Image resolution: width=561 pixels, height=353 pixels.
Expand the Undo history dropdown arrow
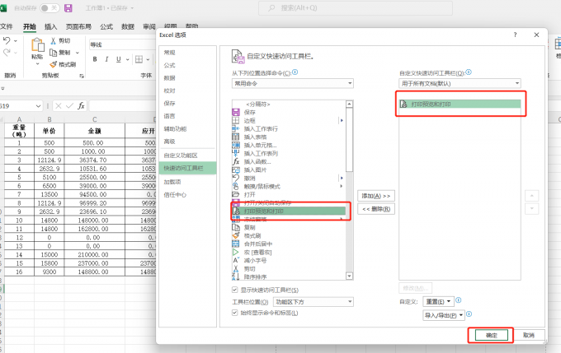[x=16, y=41]
